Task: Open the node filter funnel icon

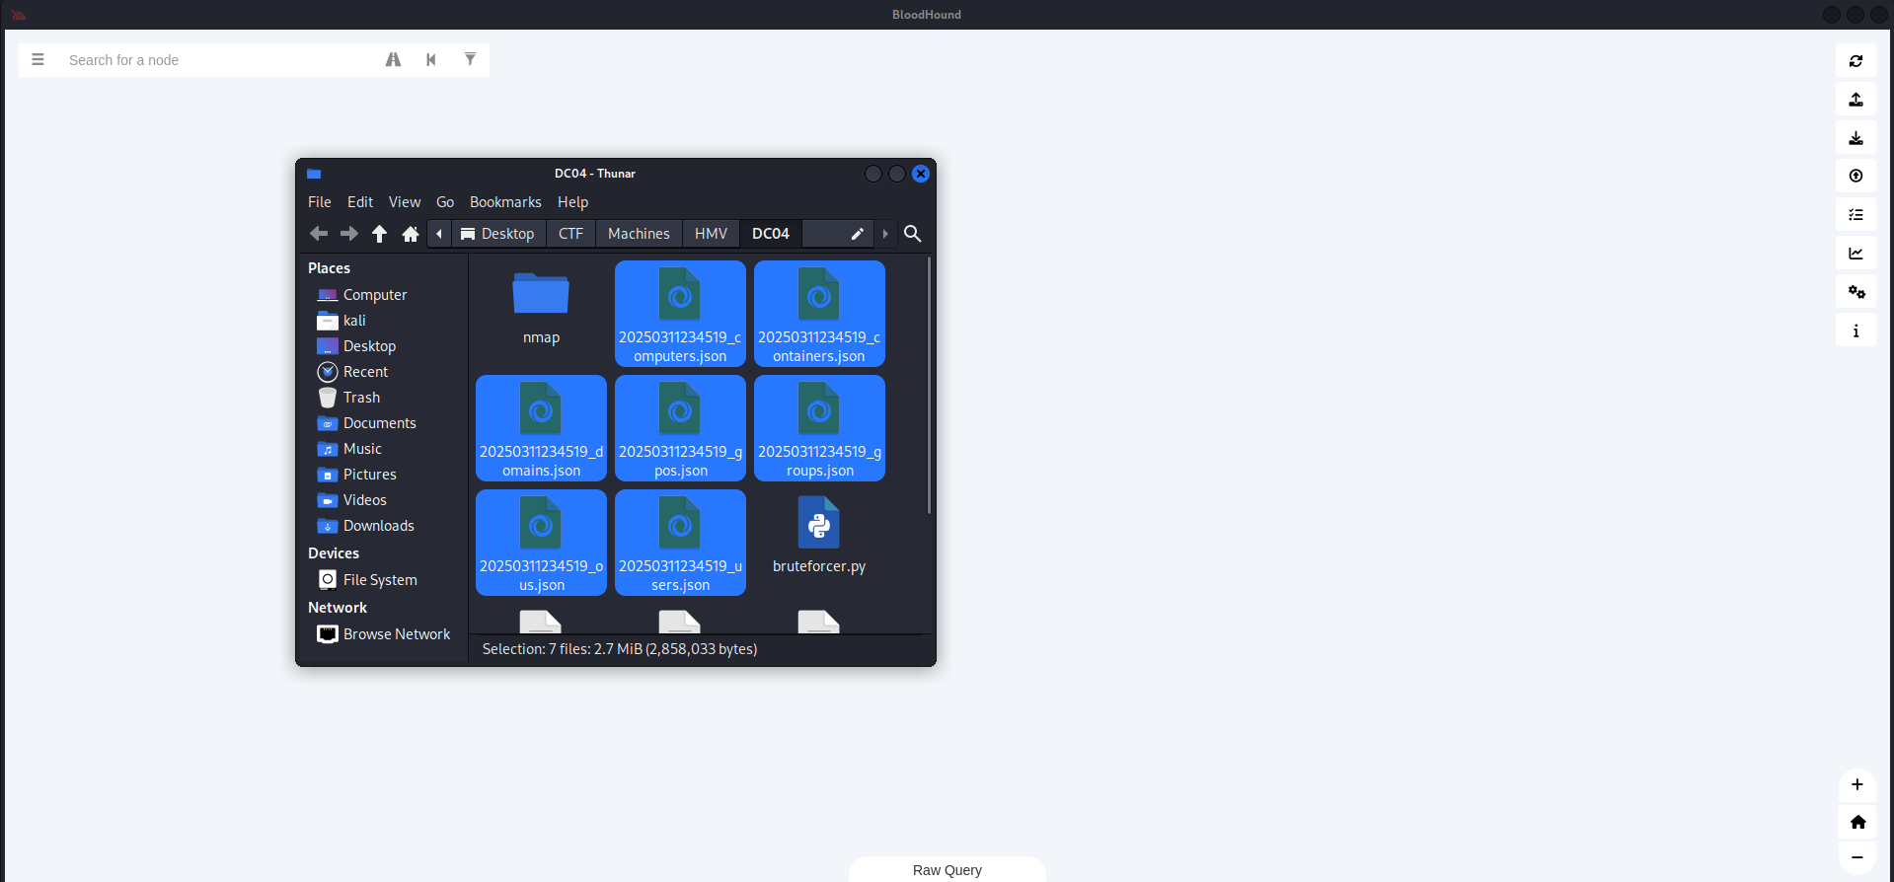Action: click(470, 59)
